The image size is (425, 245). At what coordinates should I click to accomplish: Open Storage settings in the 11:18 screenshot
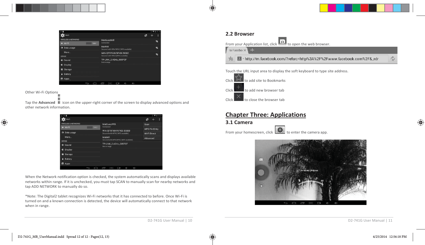80,70
